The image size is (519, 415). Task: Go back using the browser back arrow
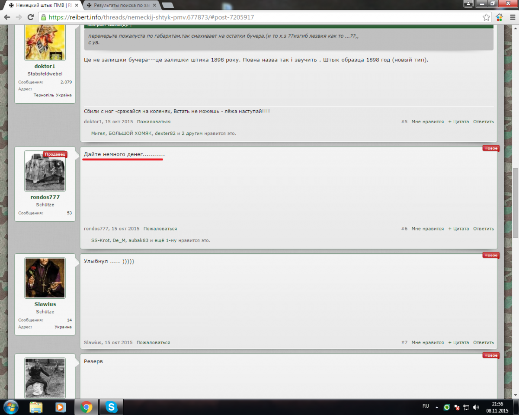7,17
